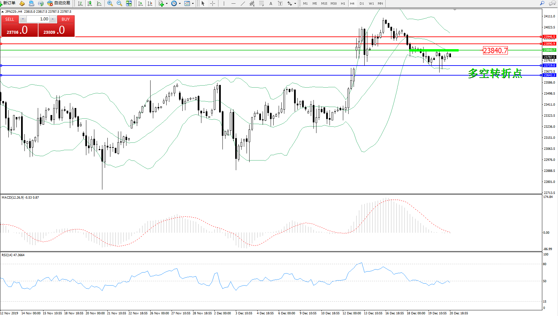Switch chart to candlestick display

pos(90,3)
